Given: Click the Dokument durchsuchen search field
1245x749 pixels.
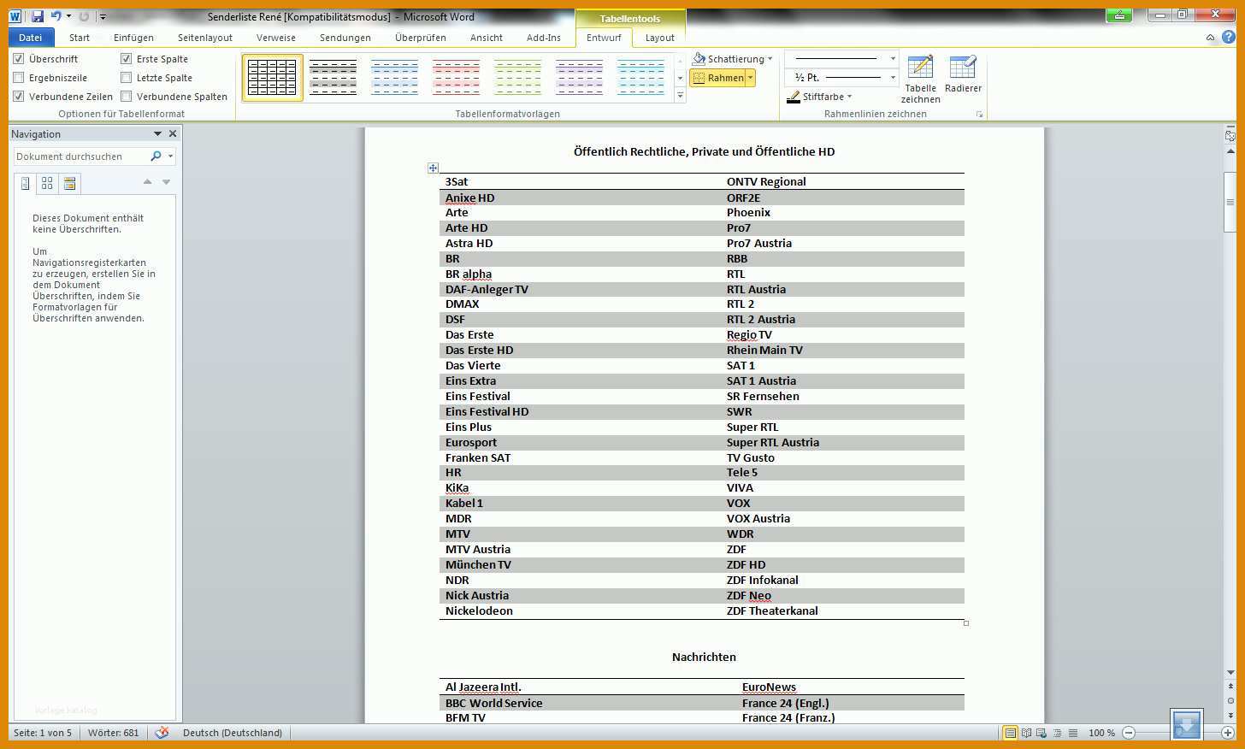Looking at the screenshot, I should pyautogui.click(x=81, y=156).
